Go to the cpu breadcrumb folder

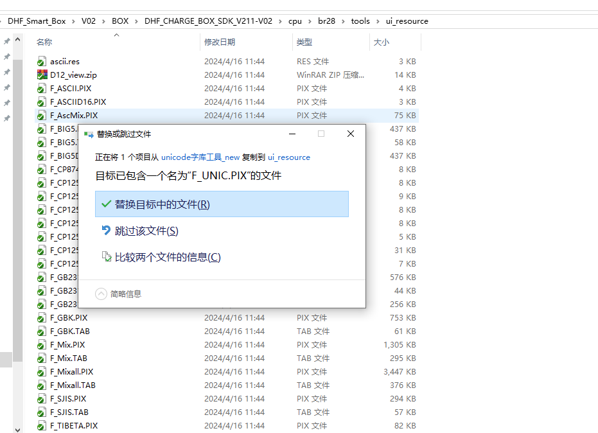coord(295,21)
